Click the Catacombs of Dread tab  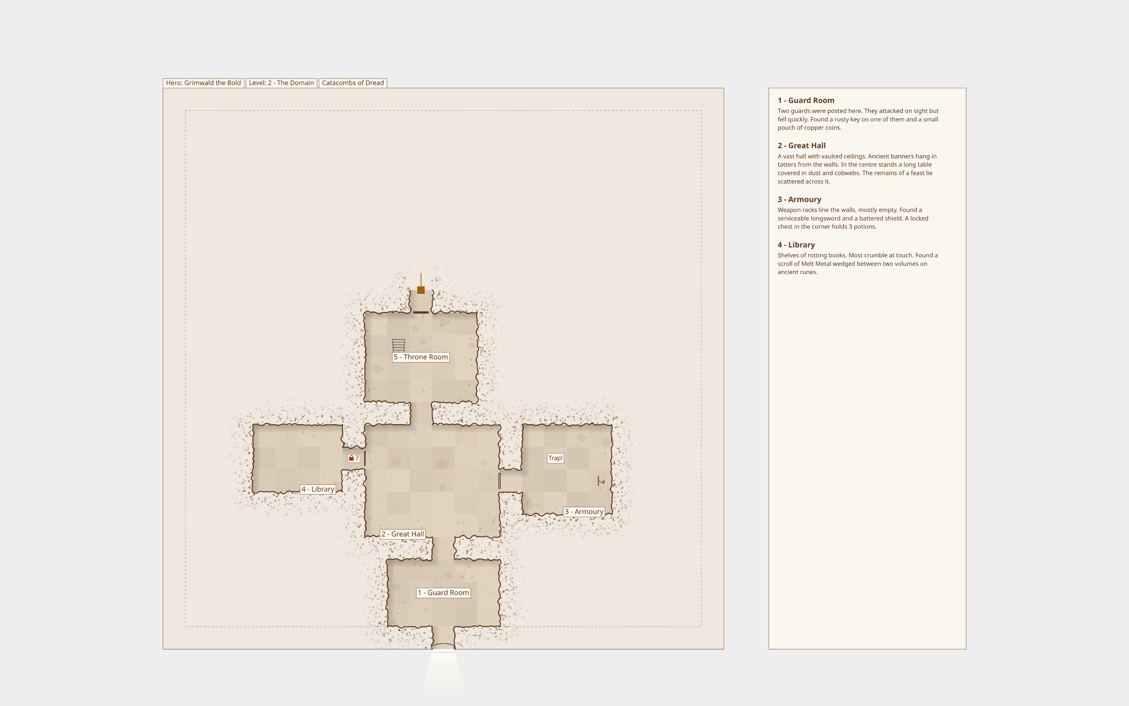(x=353, y=83)
